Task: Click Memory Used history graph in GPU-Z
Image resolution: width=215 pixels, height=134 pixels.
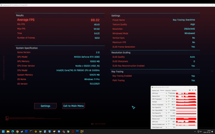Action: 186,119
